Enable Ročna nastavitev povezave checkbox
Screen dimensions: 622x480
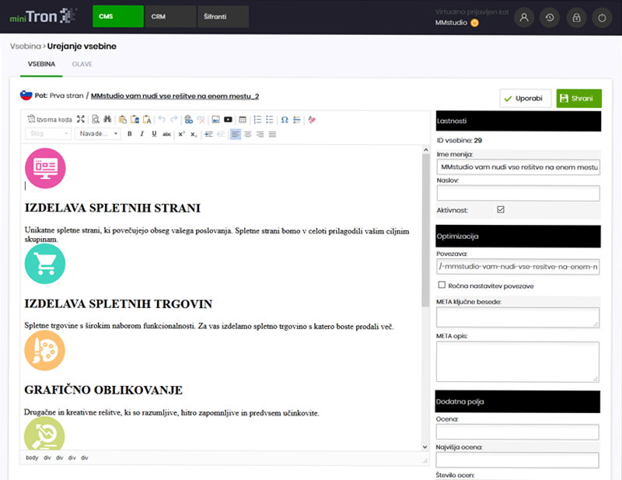tap(442, 285)
